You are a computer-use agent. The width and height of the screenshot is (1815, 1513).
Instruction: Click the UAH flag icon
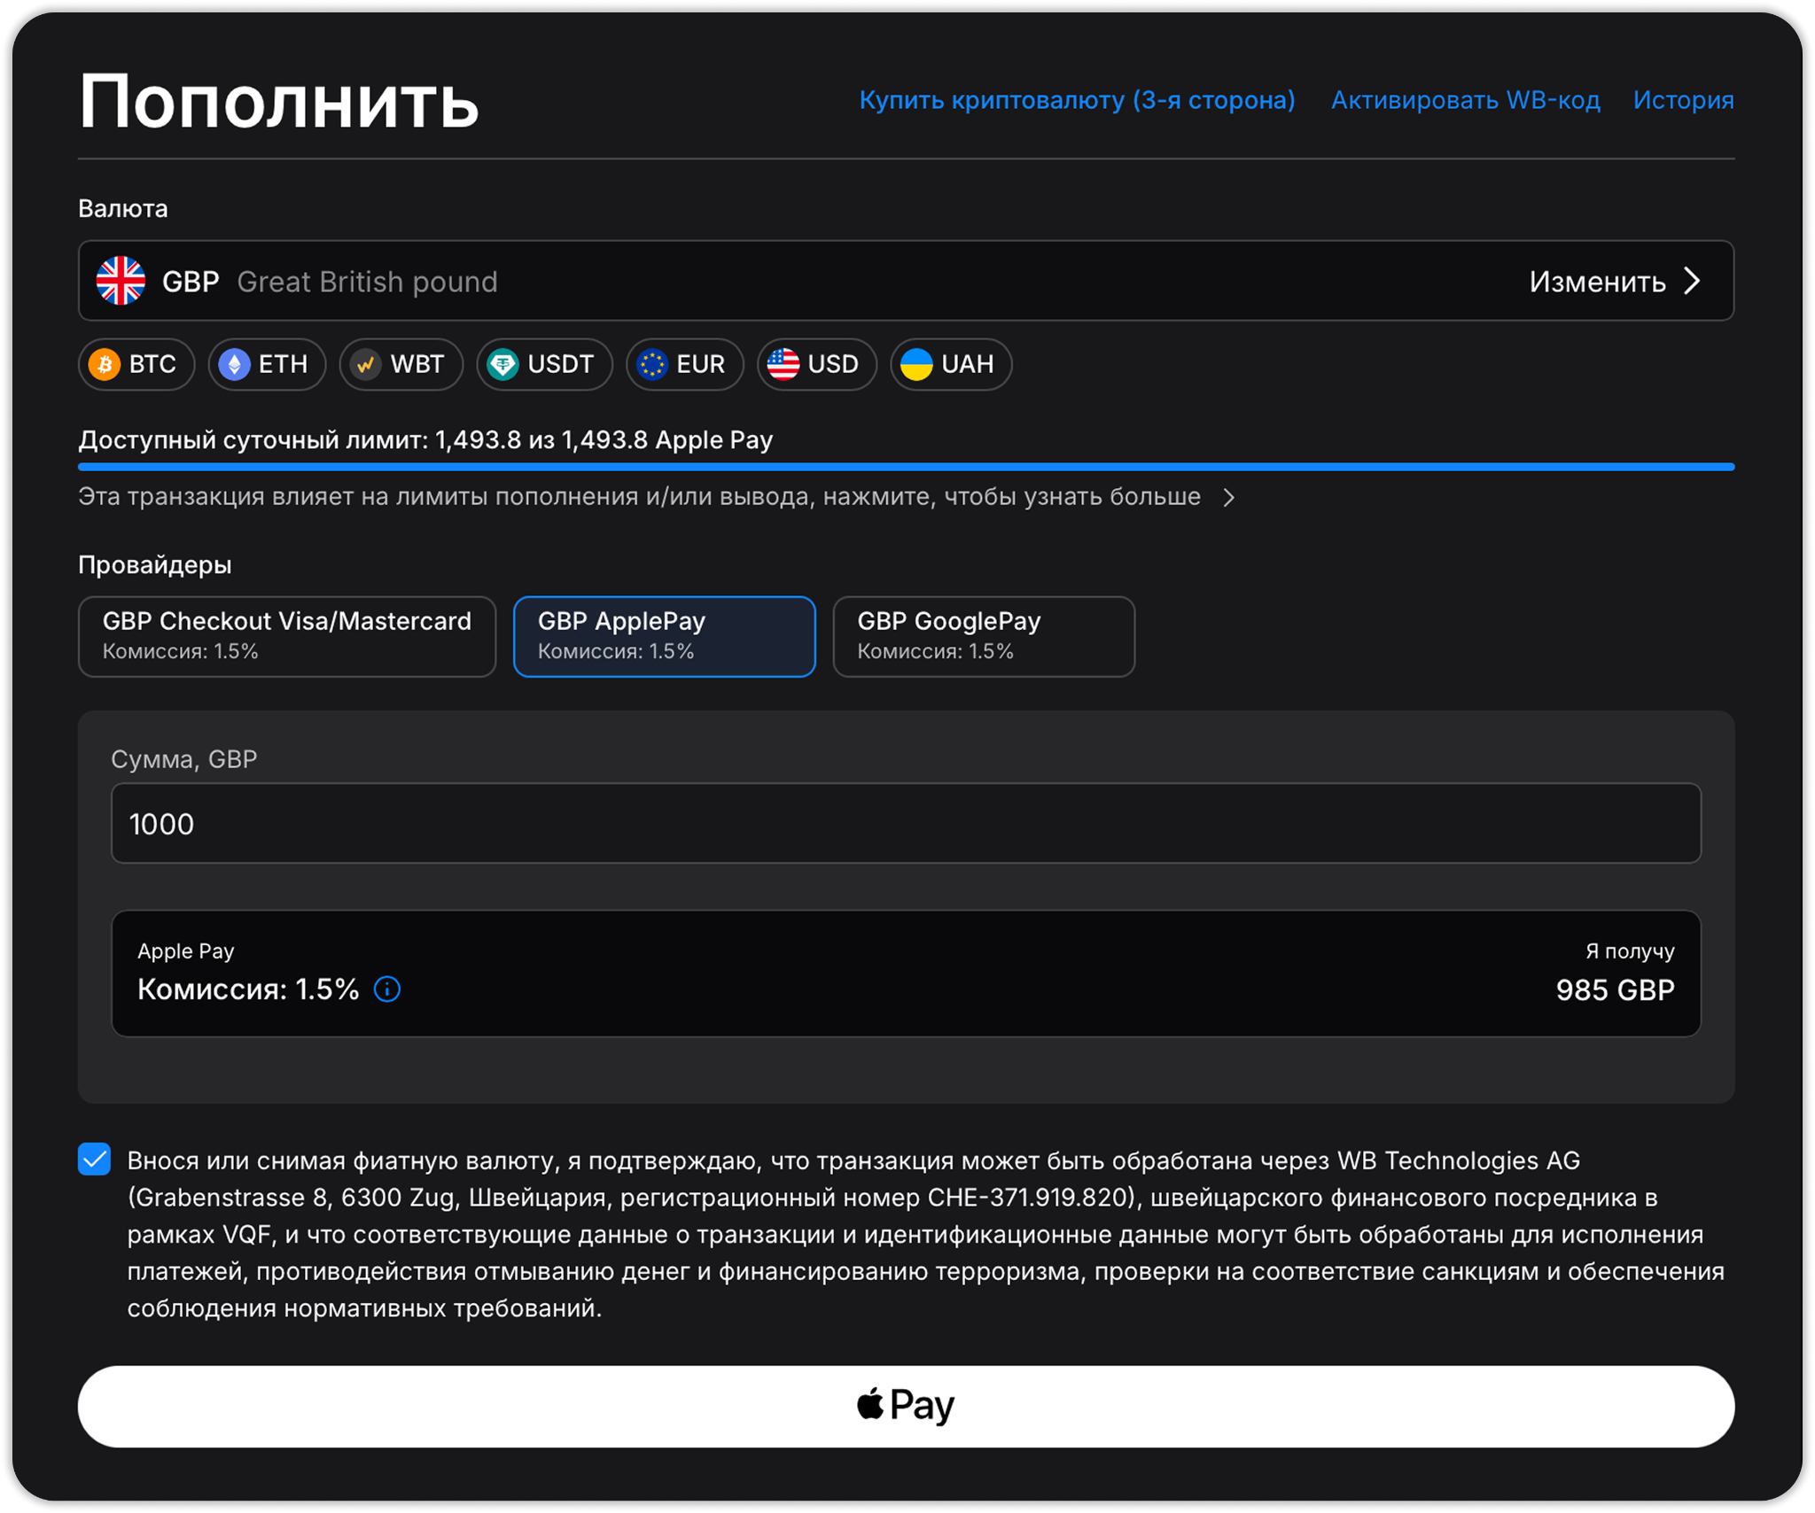916,364
